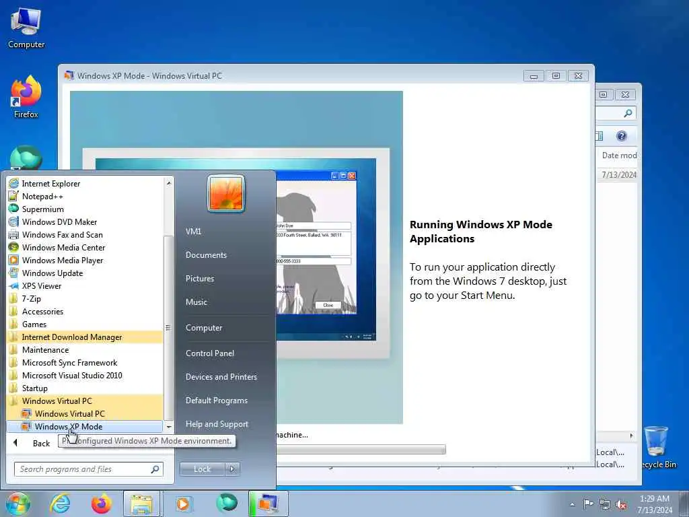Expand the Accessories folder

tap(42, 311)
